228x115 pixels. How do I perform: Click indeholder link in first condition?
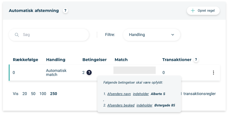click(141, 94)
